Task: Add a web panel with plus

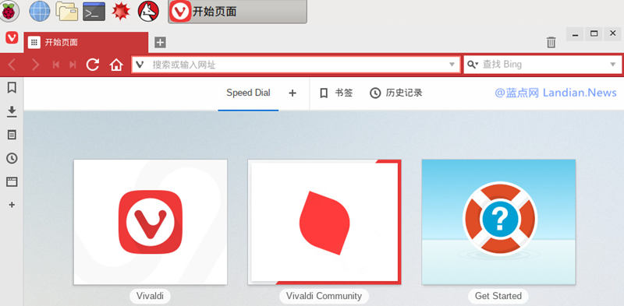Action: point(12,205)
